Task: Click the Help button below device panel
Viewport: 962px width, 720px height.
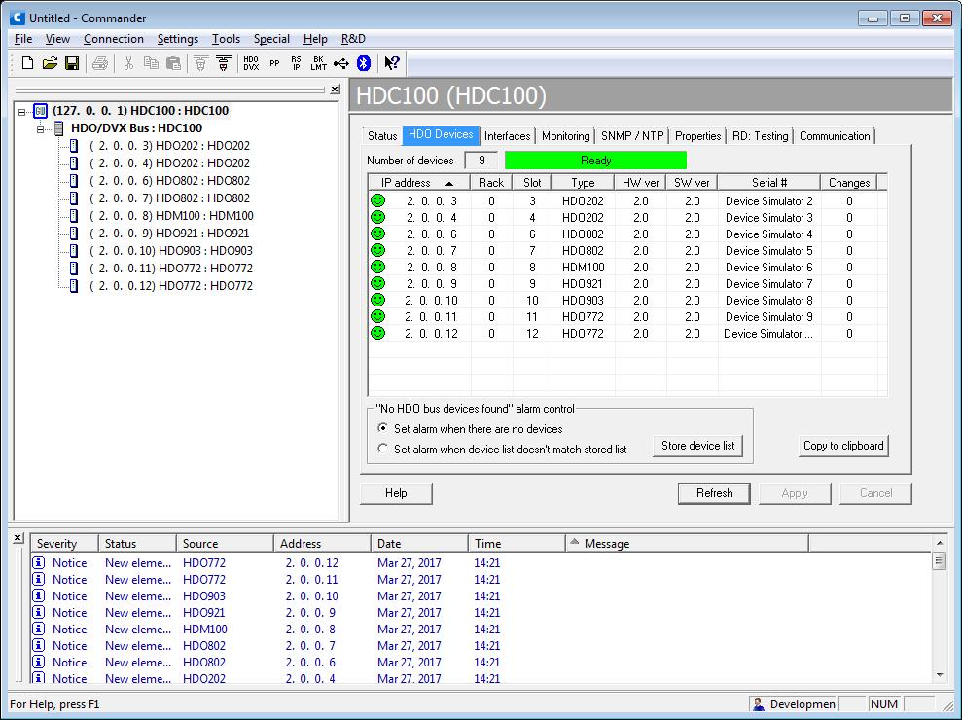Action: point(396,493)
